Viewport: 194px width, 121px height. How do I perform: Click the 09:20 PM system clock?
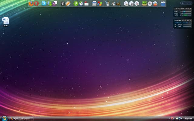coord(188,119)
